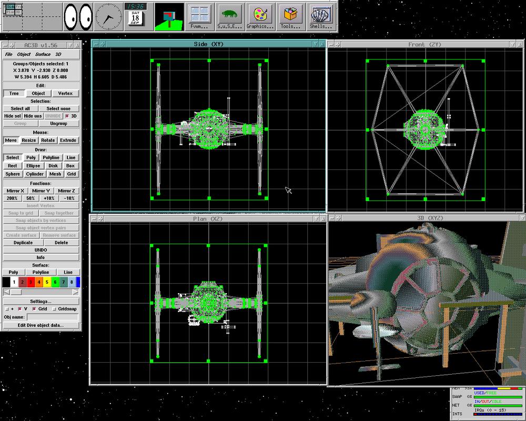The width and height of the screenshot is (526, 421).
Task: Set mouse mode to Rotate
Action: click(48, 140)
